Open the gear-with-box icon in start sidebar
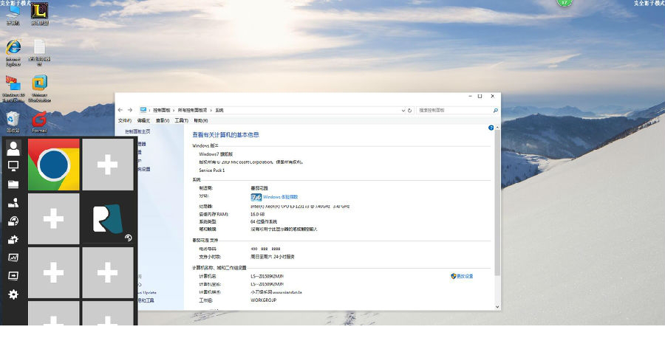Screen dimensions: 665x338 (x=13, y=239)
